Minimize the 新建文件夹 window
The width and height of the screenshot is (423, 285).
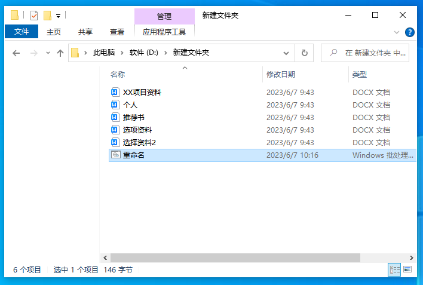348,15
